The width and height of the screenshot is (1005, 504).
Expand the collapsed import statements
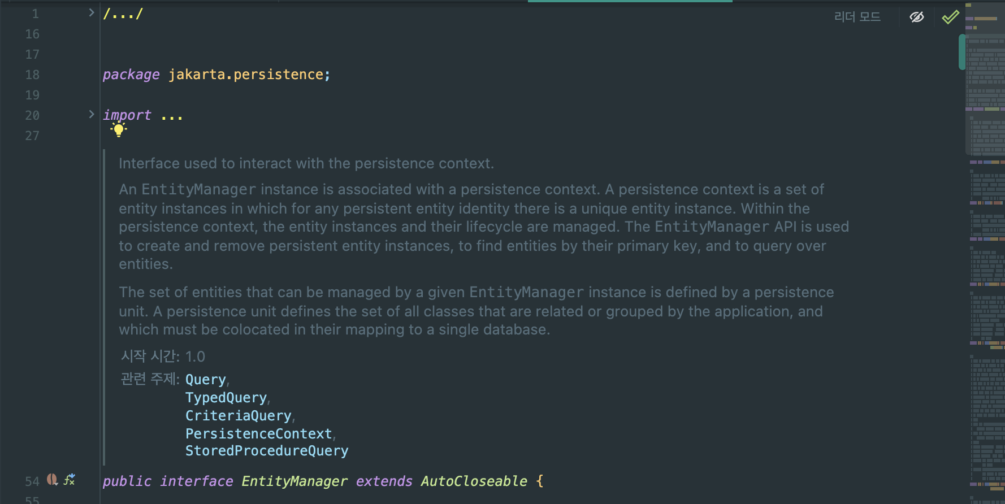click(x=92, y=114)
